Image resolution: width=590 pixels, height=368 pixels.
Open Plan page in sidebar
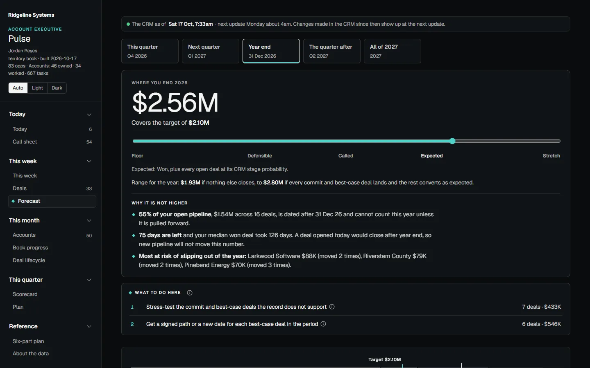tap(52, 307)
